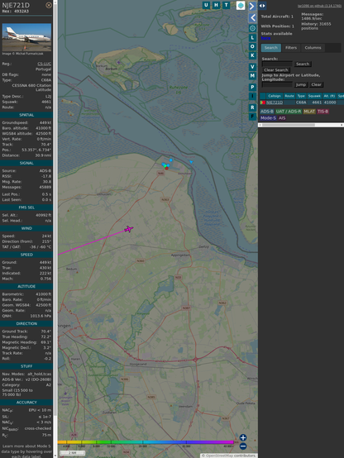Close the NJE721D aircraft info panel

click(49, 5)
